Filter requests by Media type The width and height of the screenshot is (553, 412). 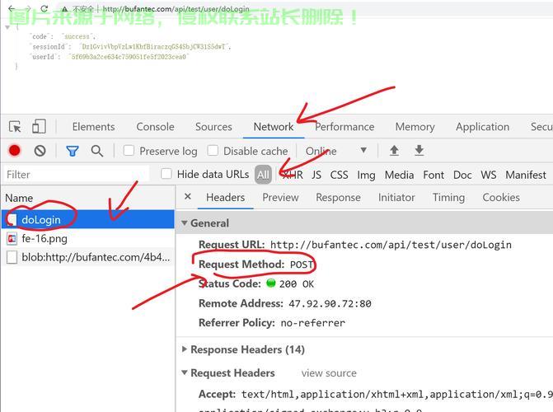[399, 175]
